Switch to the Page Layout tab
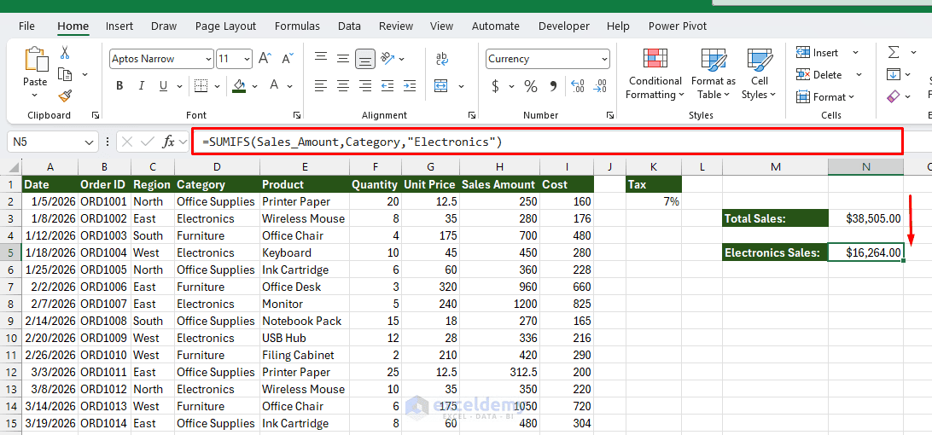This screenshot has height=435, width=932. tap(226, 26)
